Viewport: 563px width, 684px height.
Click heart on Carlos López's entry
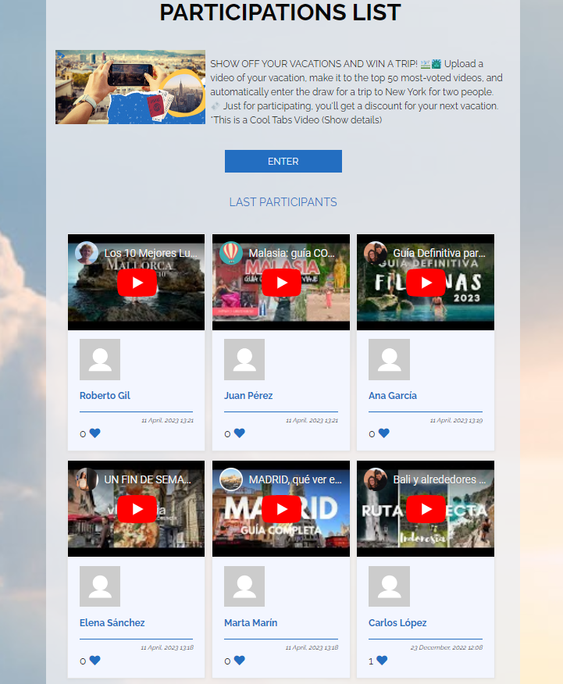pyautogui.click(x=382, y=661)
